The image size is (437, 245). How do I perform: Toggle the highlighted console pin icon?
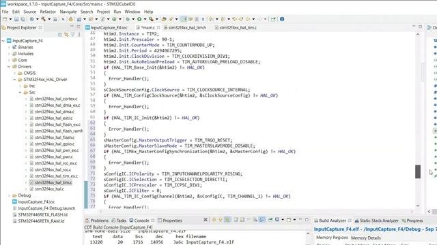262,220
